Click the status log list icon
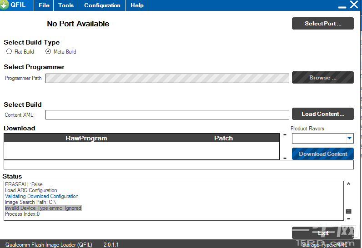This screenshot has height=248, width=362. pos(348,211)
